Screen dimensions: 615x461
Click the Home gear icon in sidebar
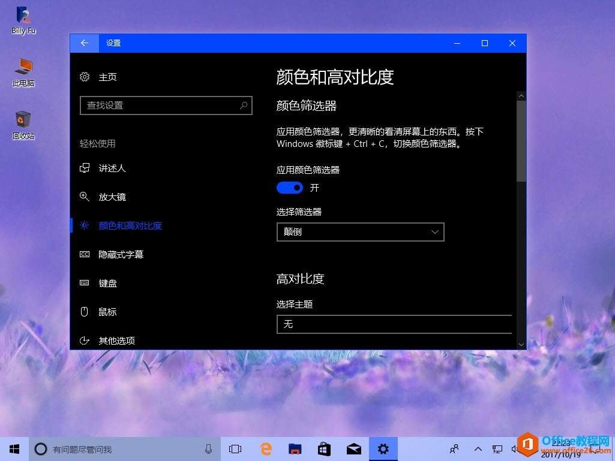click(x=85, y=77)
